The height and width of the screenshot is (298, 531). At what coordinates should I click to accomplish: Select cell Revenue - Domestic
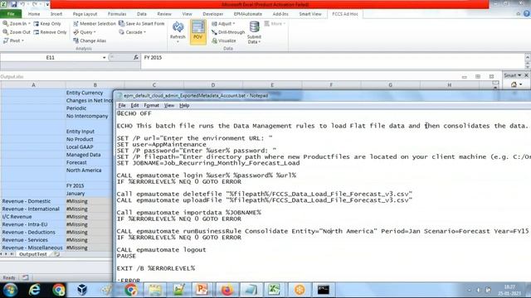[x=33, y=201]
